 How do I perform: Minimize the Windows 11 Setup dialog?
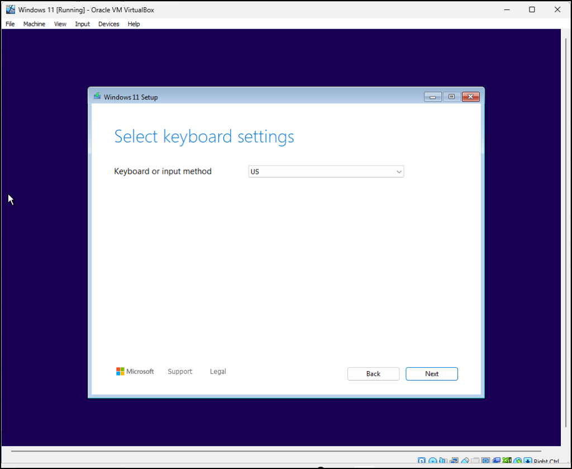pyautogui.click(x=433, y=97)
